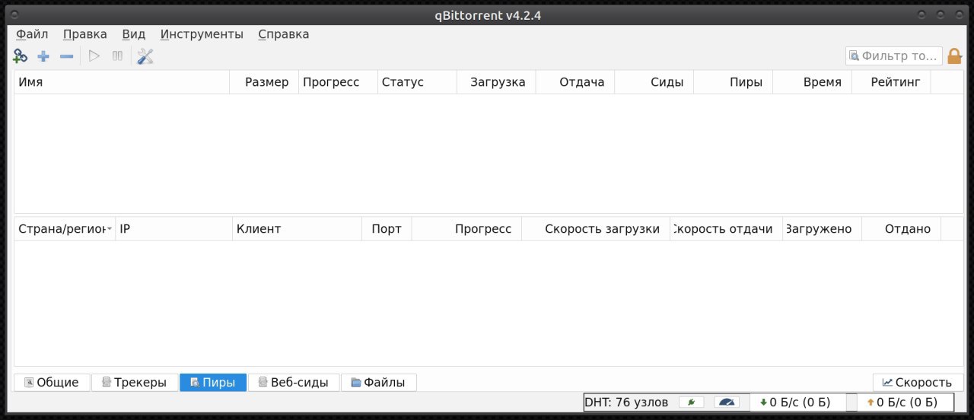Sort peers by Порт column
This screenshot has width=974, height=420.
pyautogui.click(x=387, y=229)
